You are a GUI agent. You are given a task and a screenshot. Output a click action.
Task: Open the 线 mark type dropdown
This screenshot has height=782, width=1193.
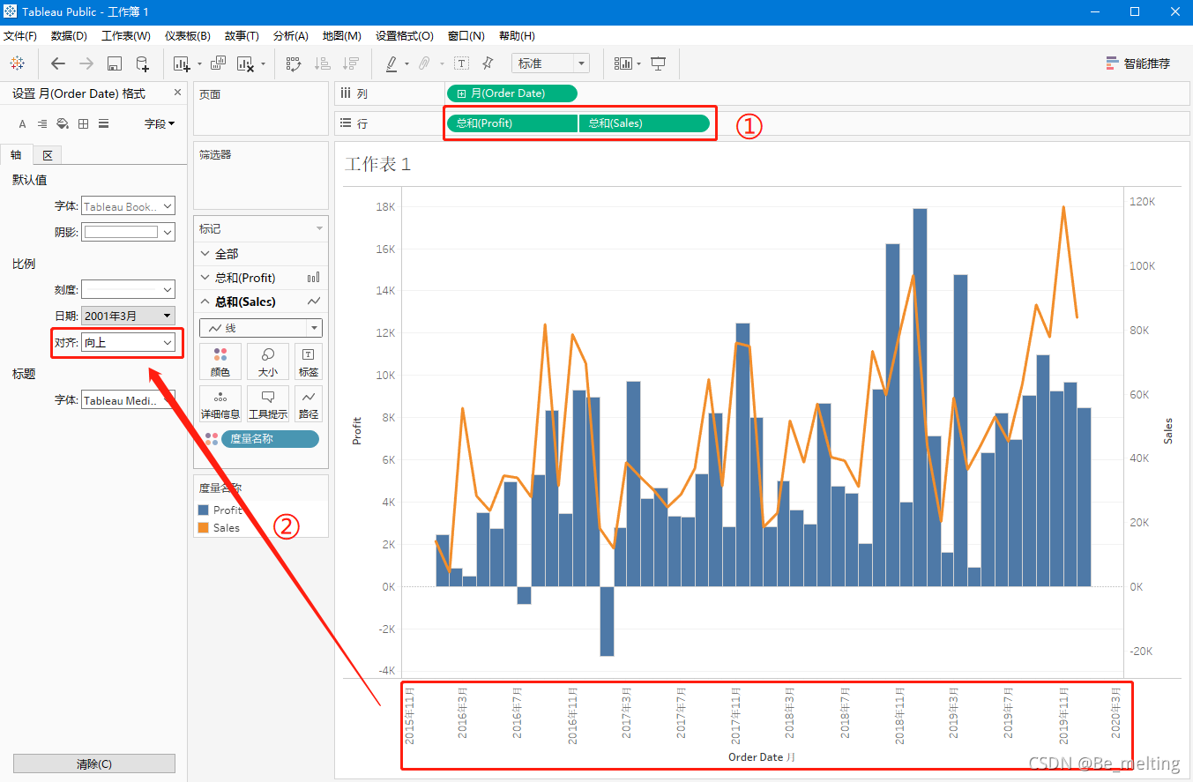pos(261,328)
